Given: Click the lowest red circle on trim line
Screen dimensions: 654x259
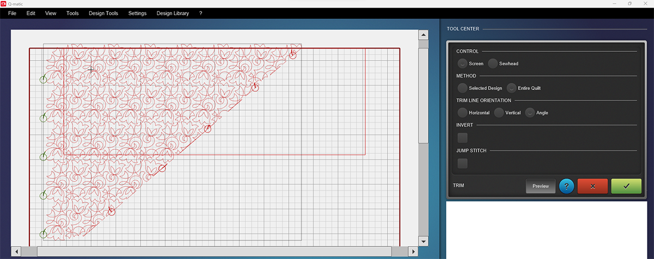Looking at the screenshot, I should click(112, 211).
